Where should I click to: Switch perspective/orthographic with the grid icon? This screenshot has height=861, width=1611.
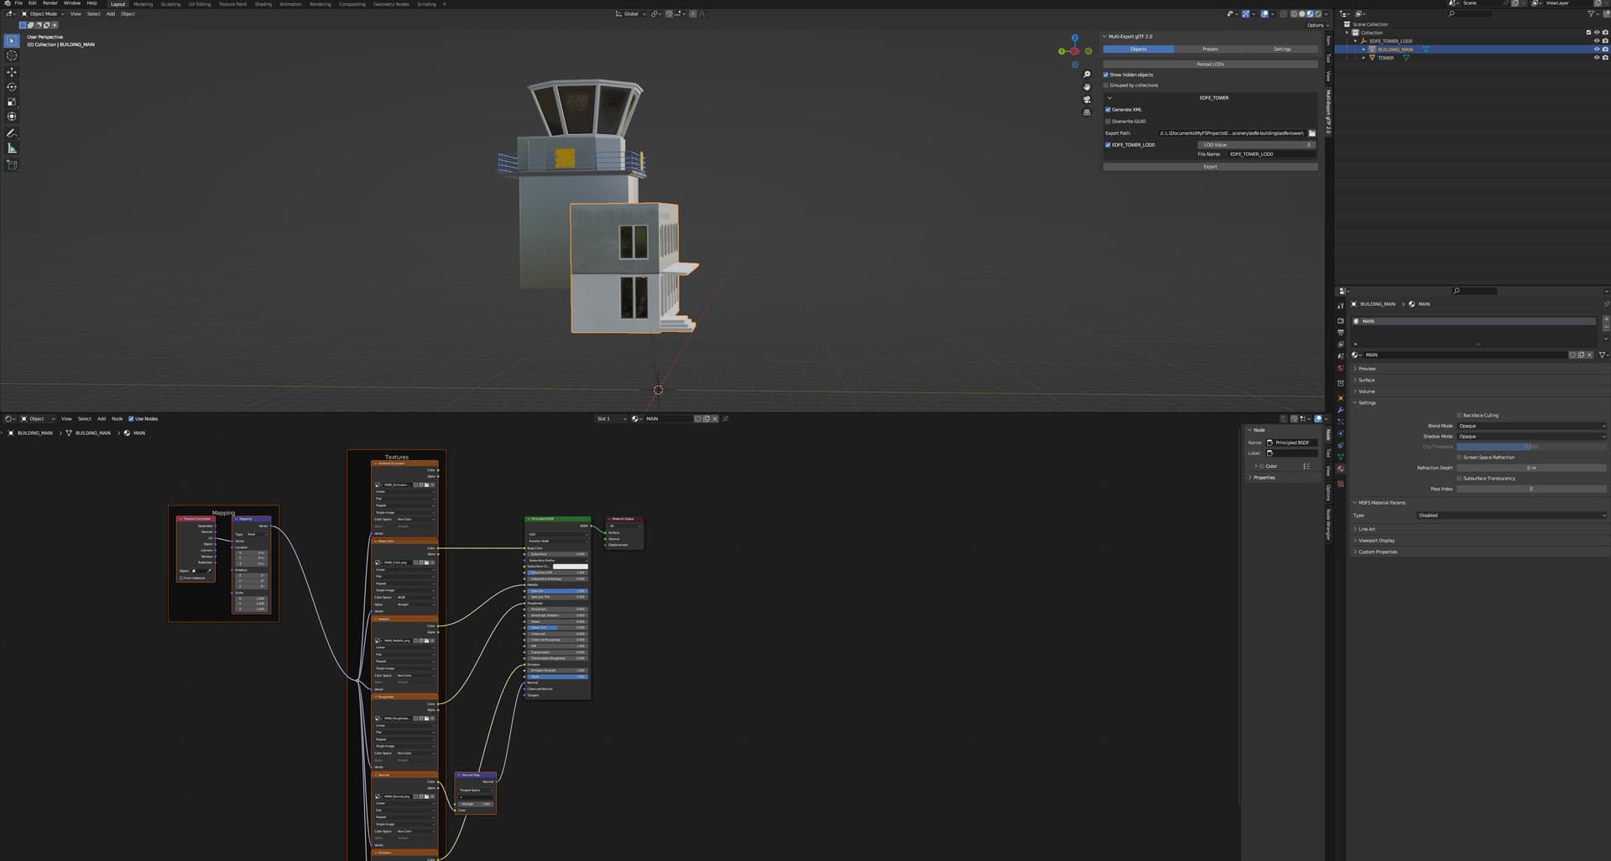[1087, 112]
